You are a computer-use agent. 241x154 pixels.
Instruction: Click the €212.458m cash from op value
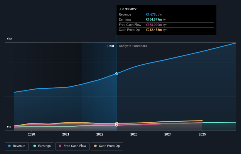coord(154,30)
